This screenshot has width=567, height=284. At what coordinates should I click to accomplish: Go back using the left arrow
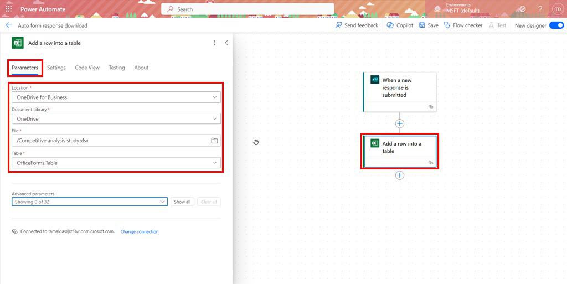(9, 25)
